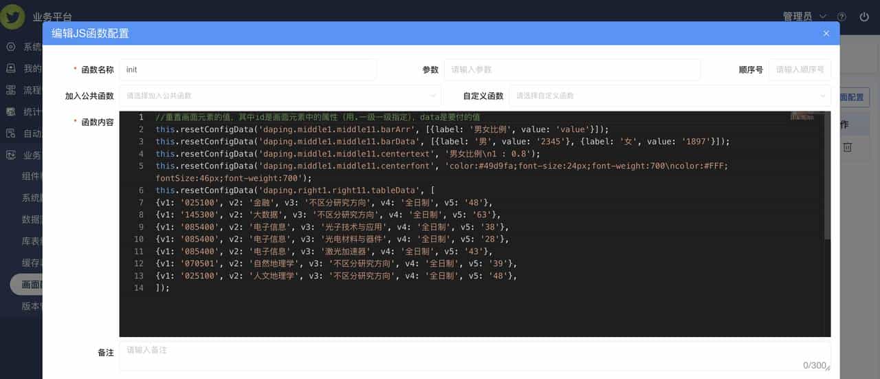This screenshot has width=880, height=379.
Task: Click the 统计 statistics icon in sidebar
Action: point(10,111)
